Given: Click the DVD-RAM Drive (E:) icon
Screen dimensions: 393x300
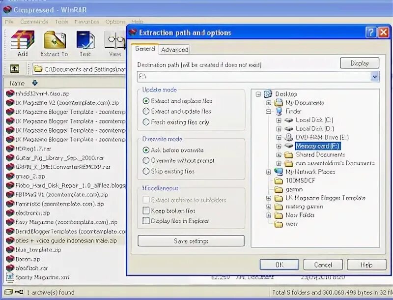Looking at the screenshot, I should 289,137.
